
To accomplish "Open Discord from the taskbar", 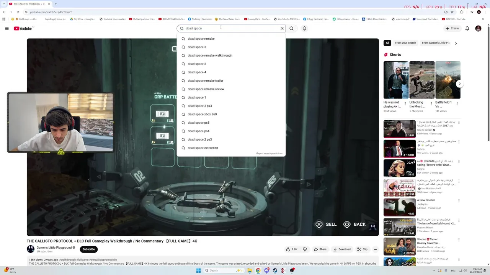I will point(266,270).
